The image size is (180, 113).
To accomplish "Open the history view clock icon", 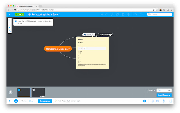I will pyautogui.click(x=10, y=101).
